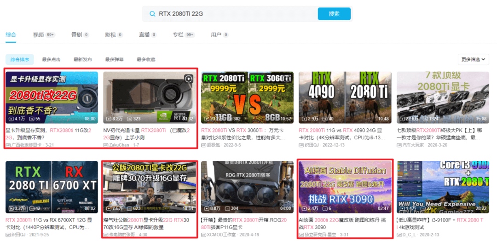Open the 更多筛选 filter dropdown

[473, 59]
